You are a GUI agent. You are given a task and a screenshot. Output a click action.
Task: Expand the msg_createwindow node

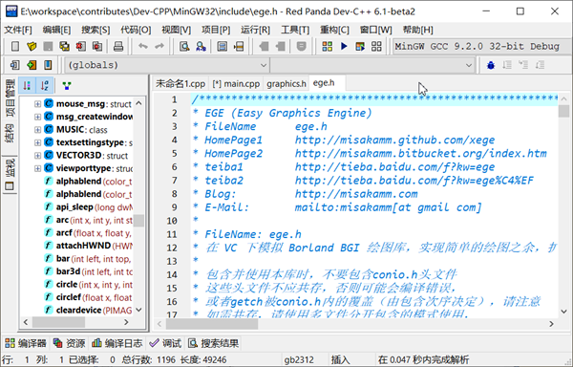pyautogui.click(x=37, y=117)
